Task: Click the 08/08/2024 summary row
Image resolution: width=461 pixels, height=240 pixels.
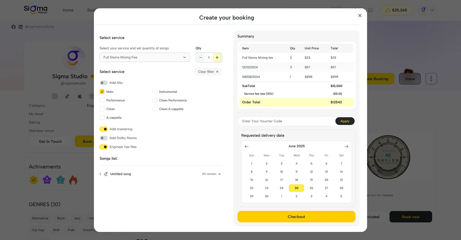Action: tap(296, 77)
